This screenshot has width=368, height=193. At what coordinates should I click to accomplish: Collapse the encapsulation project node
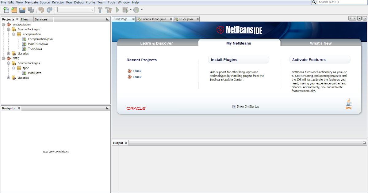4,25
